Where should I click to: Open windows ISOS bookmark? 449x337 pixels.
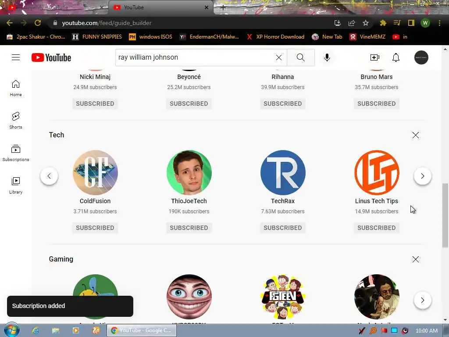tap(151, 37)
